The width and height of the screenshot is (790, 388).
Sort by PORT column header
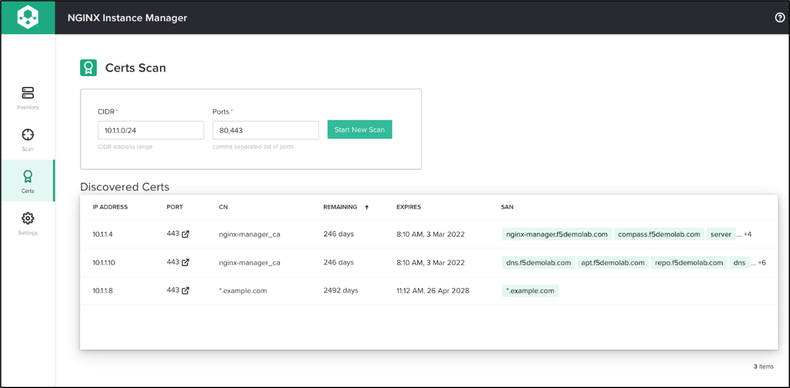(175, 207)
